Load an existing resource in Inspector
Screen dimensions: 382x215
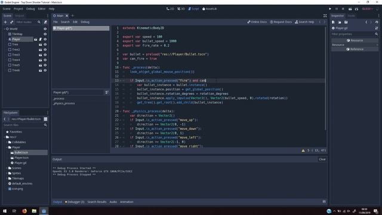(x=340, y=22)
